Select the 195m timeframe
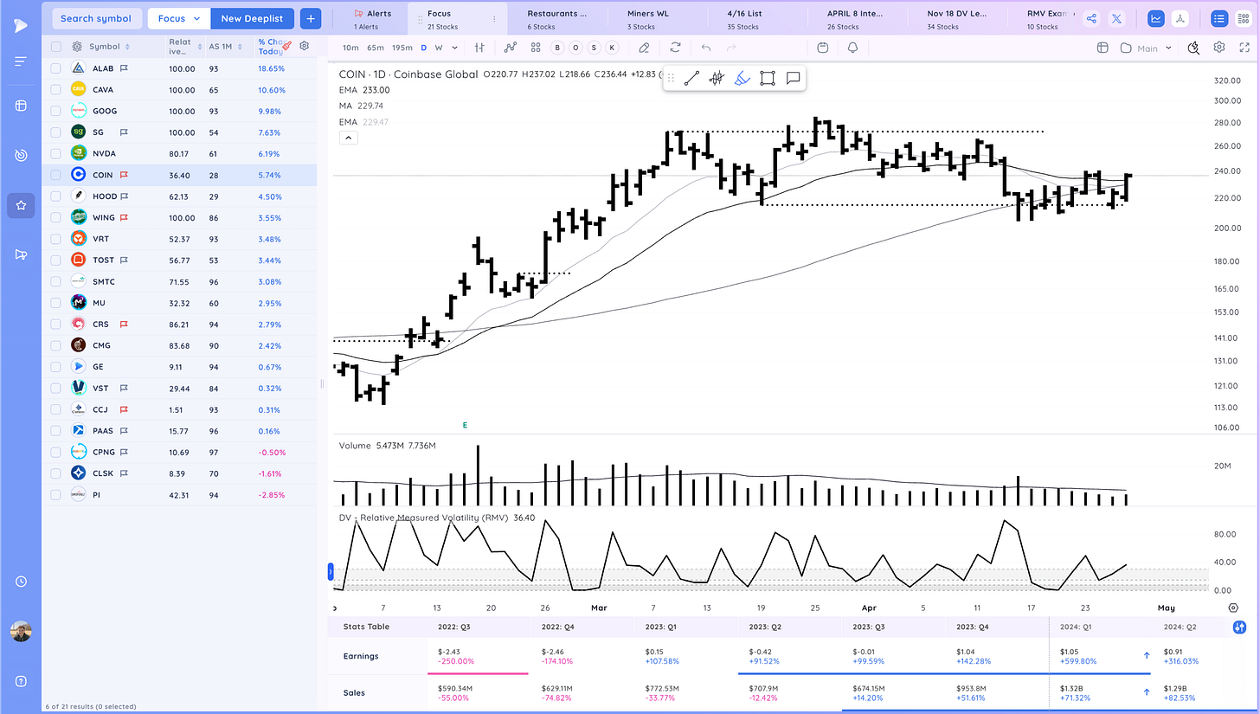Screen dimensions: 1260x714 (402, 48)
